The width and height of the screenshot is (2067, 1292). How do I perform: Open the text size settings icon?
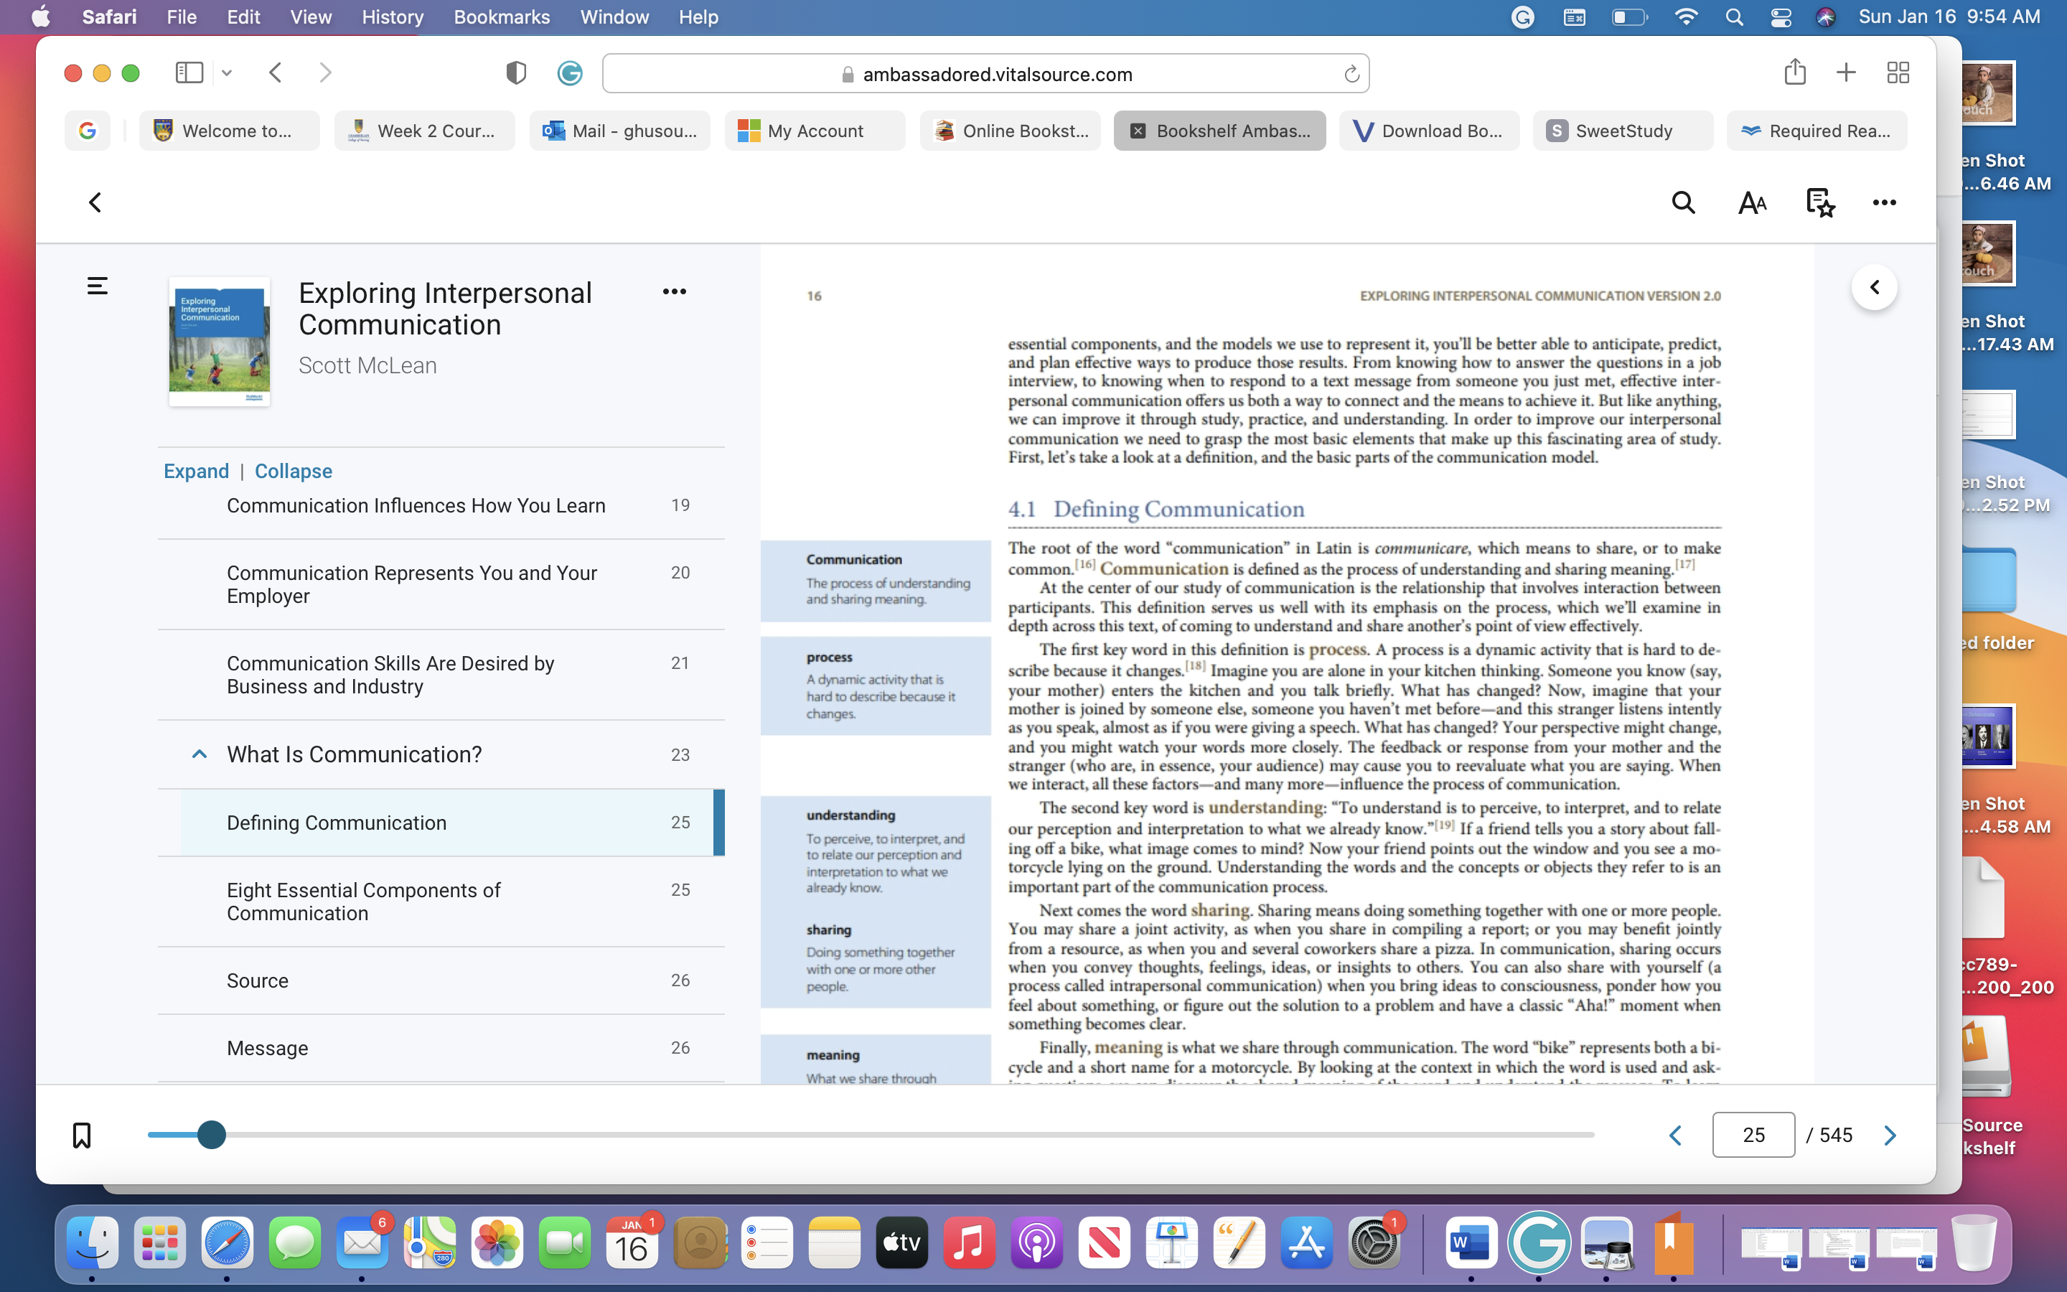pyautogui.click(x=1752, y=202)
